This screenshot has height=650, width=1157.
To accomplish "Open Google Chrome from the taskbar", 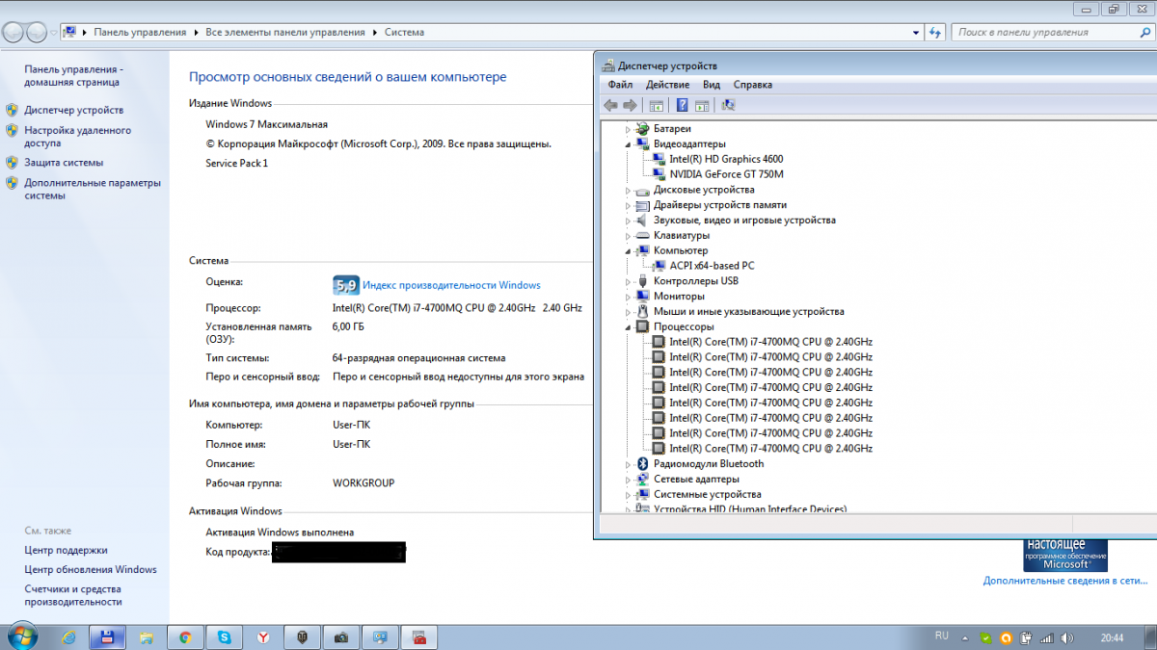I will tap(184, 637).
